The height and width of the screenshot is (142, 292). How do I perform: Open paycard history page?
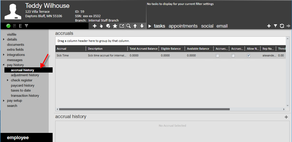tap(23, 86)
